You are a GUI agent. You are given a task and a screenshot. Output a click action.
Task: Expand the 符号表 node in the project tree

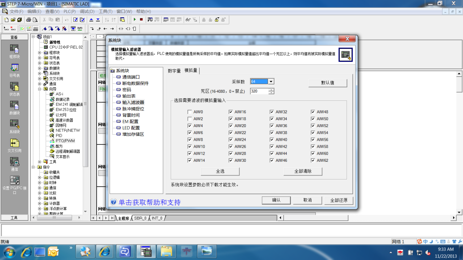[40, 58]
